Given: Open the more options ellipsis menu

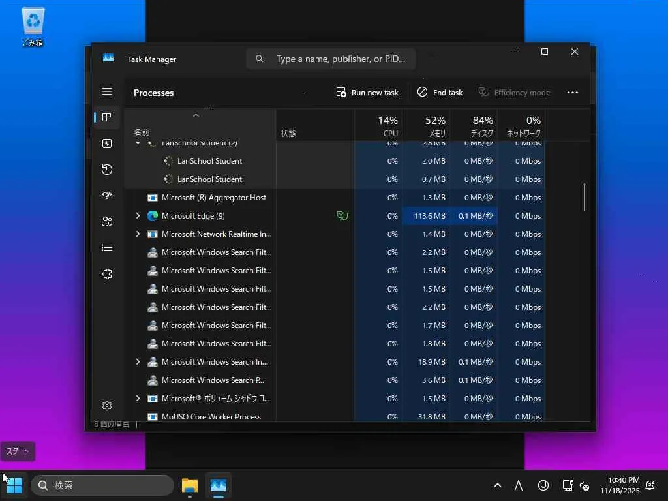Looking at the screenshot, I should (573, 93).
